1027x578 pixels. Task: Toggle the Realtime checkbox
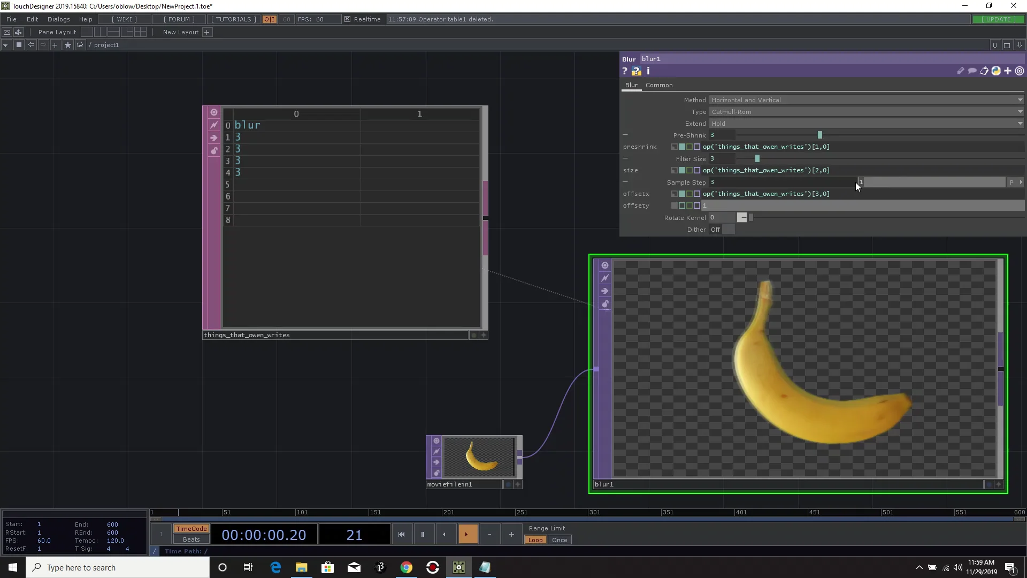click(x=348, y=19)
